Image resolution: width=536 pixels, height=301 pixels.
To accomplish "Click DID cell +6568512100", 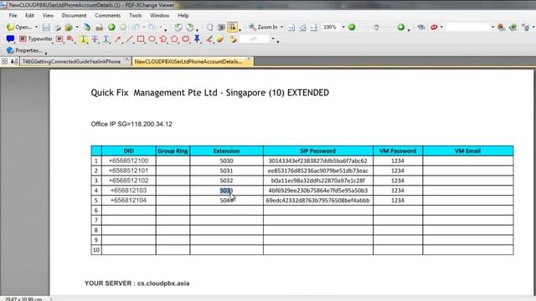I will click(x=128, y=161).
